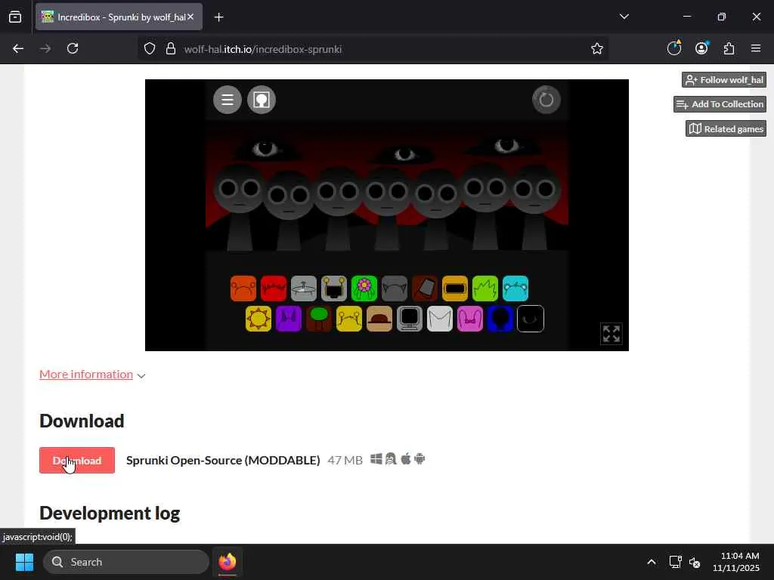
Task: View site security padlock info
Action: pos(171,48)
